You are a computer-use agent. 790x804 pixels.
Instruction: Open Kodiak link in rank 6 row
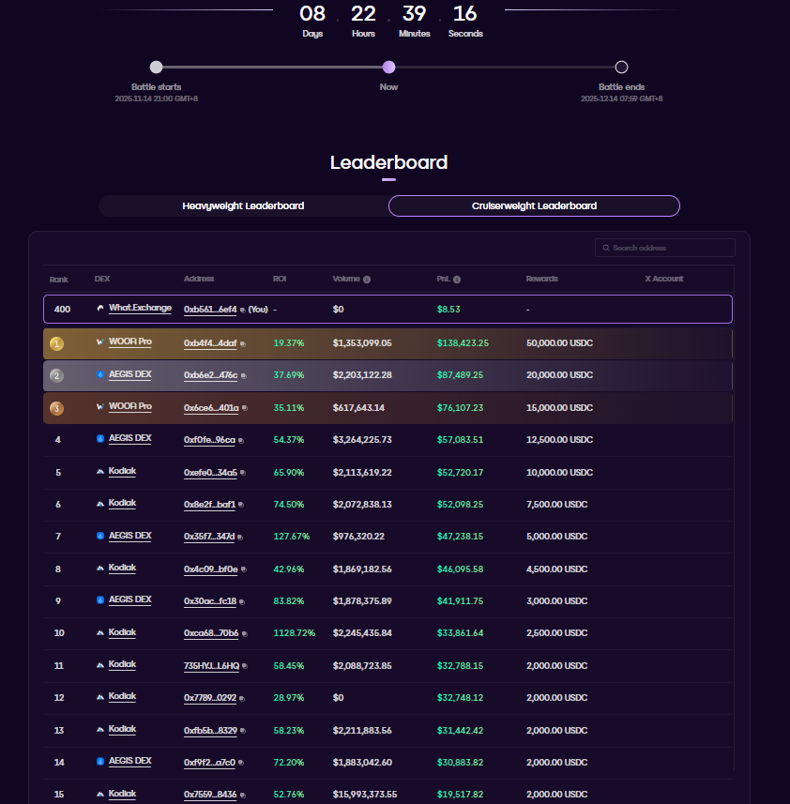[123, 503]
